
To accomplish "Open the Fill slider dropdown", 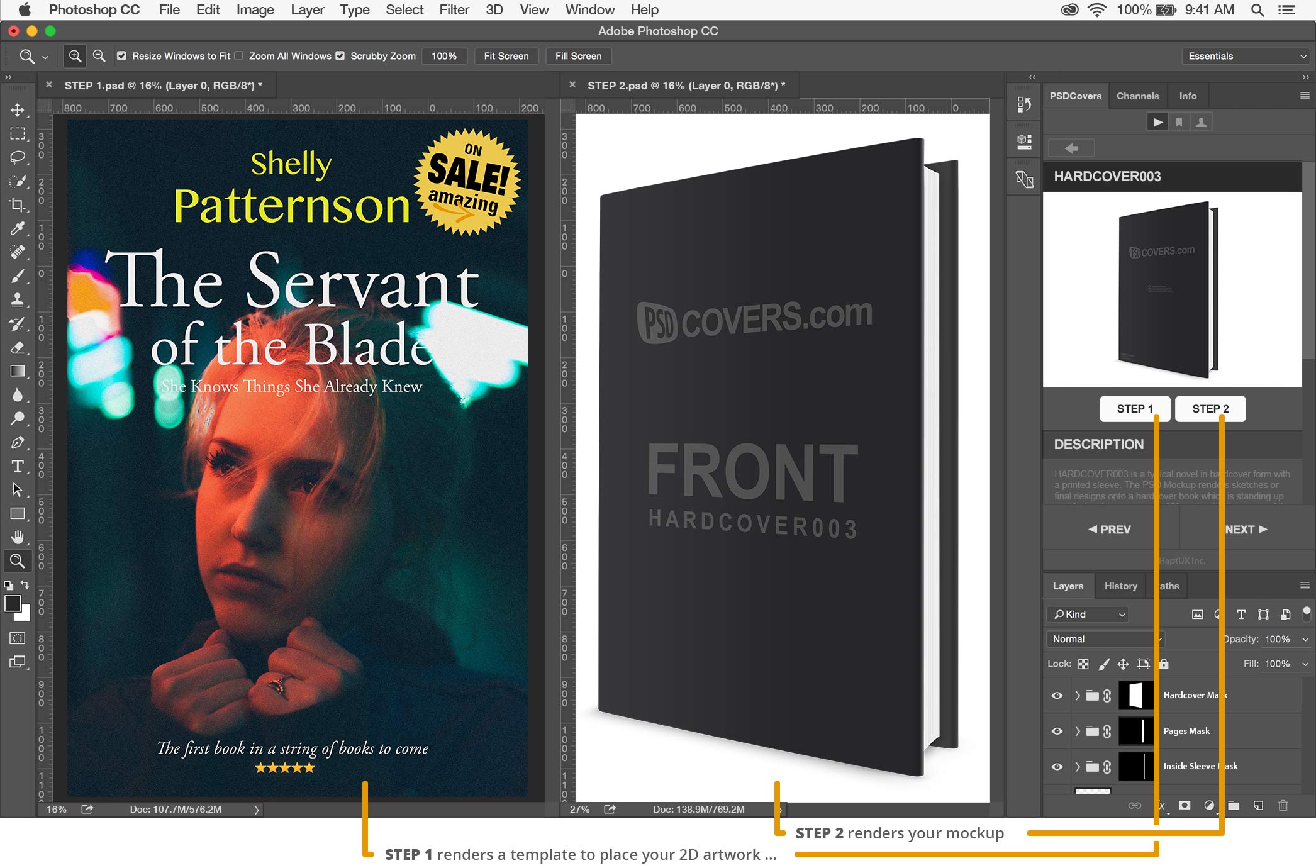I will 1305,664.
